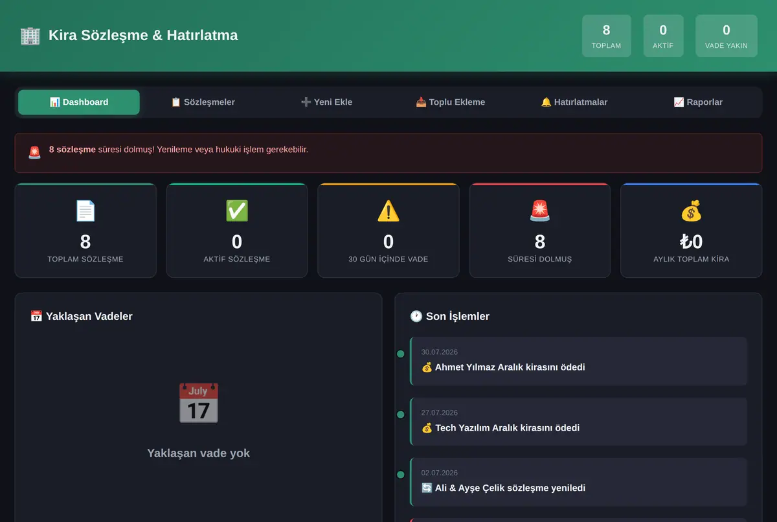This screenshot has width=777, height=522.
Task: Open the Toplam Sözleşme stat card
Action: pos(85,231)
